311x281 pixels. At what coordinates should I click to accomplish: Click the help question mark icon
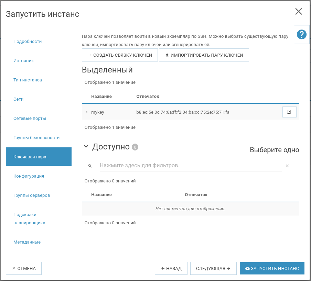pyautogui.click(x=301, y=34)
